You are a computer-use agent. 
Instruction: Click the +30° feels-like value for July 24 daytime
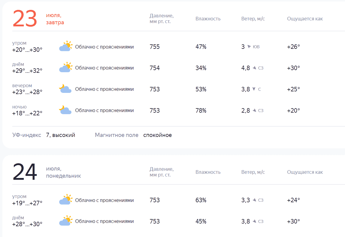(293, 221)
